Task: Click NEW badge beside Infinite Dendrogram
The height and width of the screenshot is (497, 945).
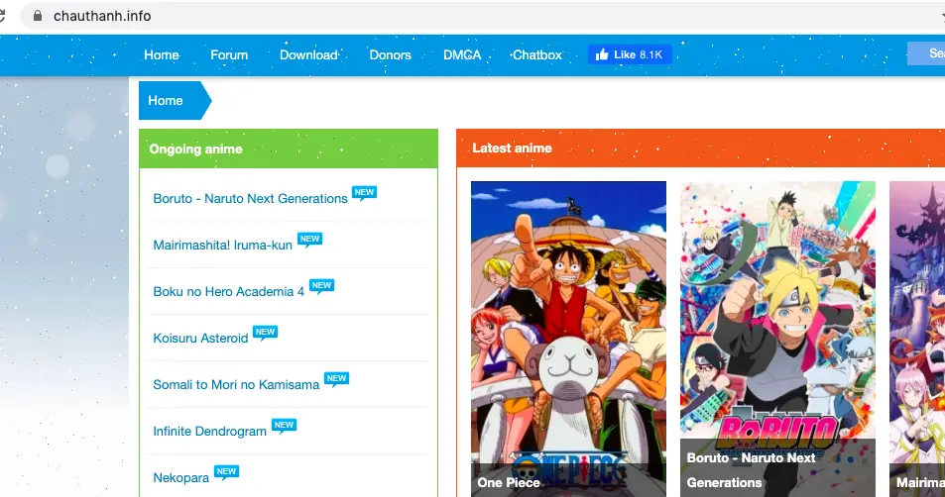Action: pyautogui.click(x=284, y=426)
